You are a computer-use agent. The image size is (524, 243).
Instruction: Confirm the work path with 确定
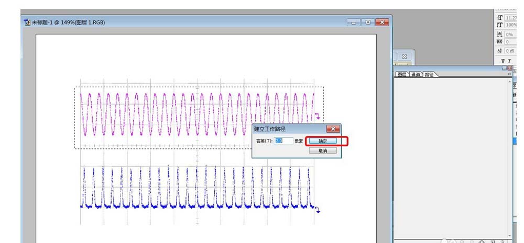(322, 141)
